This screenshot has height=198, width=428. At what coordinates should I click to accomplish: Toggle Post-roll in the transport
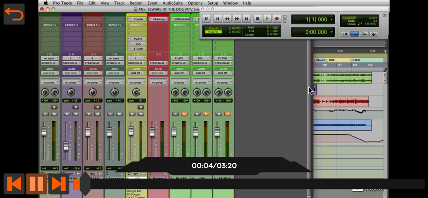coord(214,32)
